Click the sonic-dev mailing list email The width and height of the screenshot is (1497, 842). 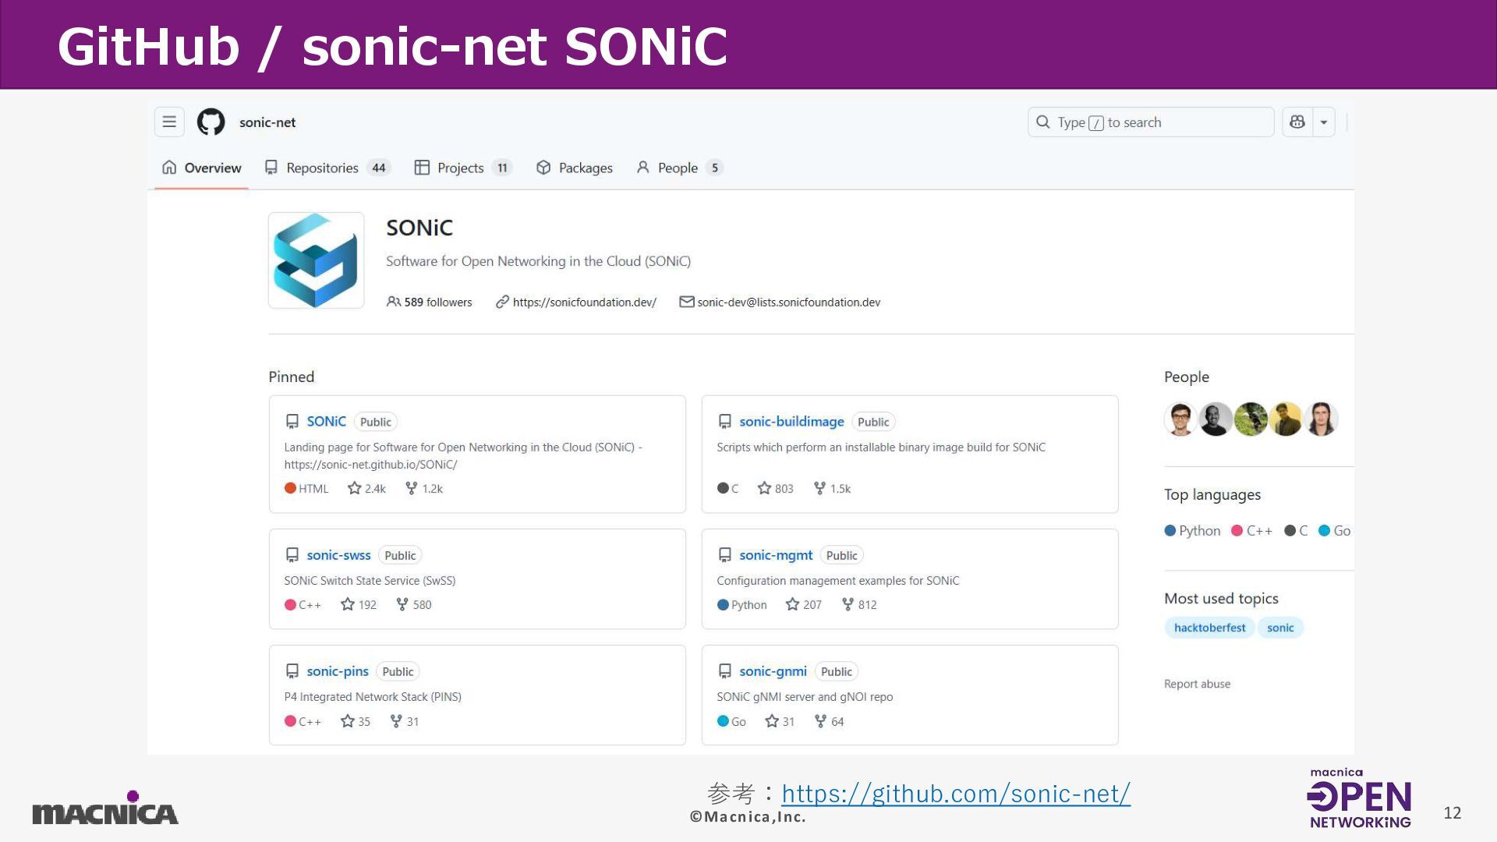[x=788, y=302]
